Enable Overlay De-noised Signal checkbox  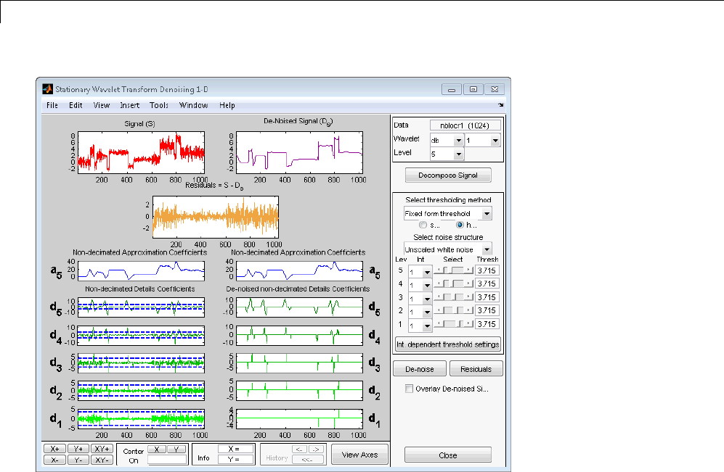[x=409, y=389]
